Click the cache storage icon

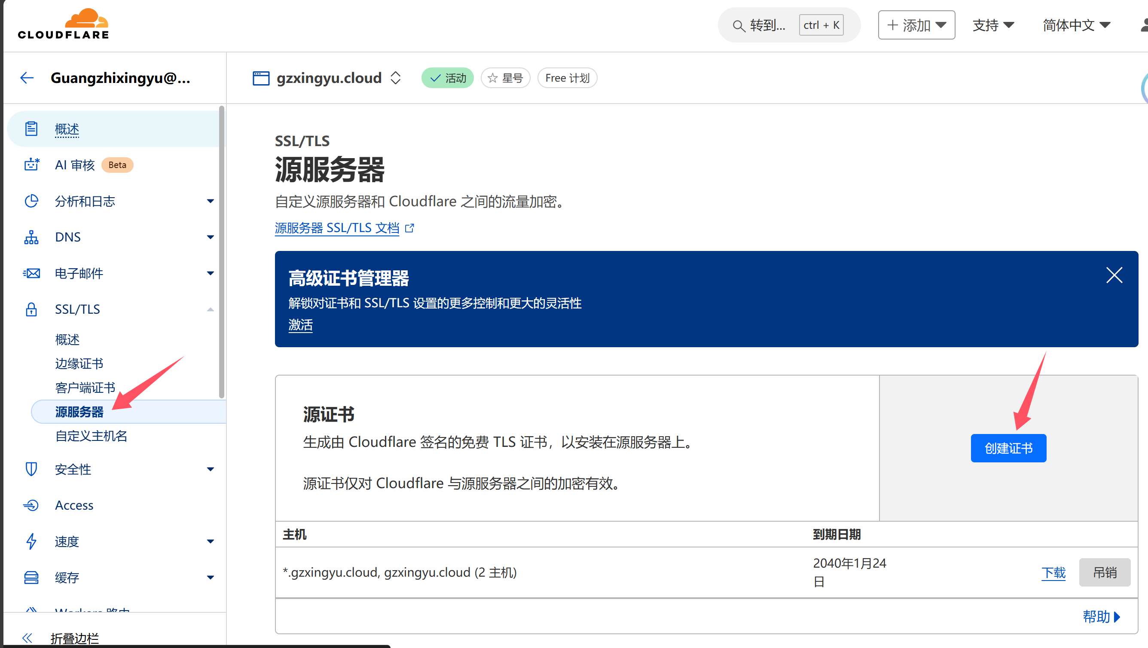tap(31, 577)
